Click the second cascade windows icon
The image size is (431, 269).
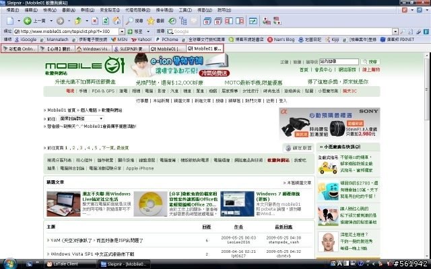point(218,21)
